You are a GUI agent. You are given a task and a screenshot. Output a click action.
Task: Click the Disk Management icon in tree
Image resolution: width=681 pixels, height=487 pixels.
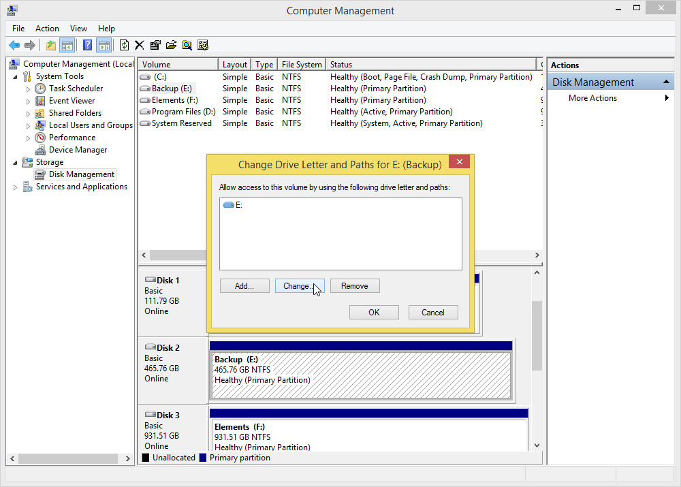(40, 174)
